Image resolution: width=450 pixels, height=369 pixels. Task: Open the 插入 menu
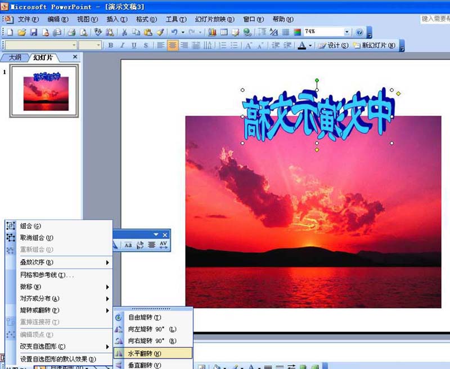[x=117, y=19]
